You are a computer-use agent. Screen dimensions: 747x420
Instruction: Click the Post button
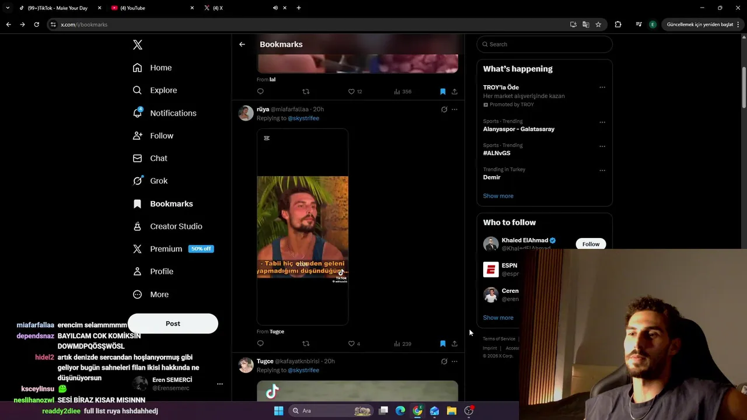coord(173,324)
